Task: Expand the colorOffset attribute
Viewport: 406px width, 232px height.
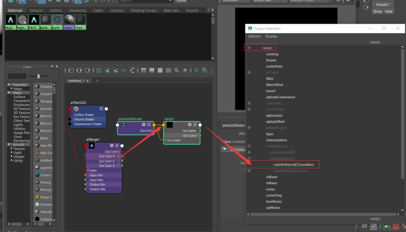Action: [249, 109]
